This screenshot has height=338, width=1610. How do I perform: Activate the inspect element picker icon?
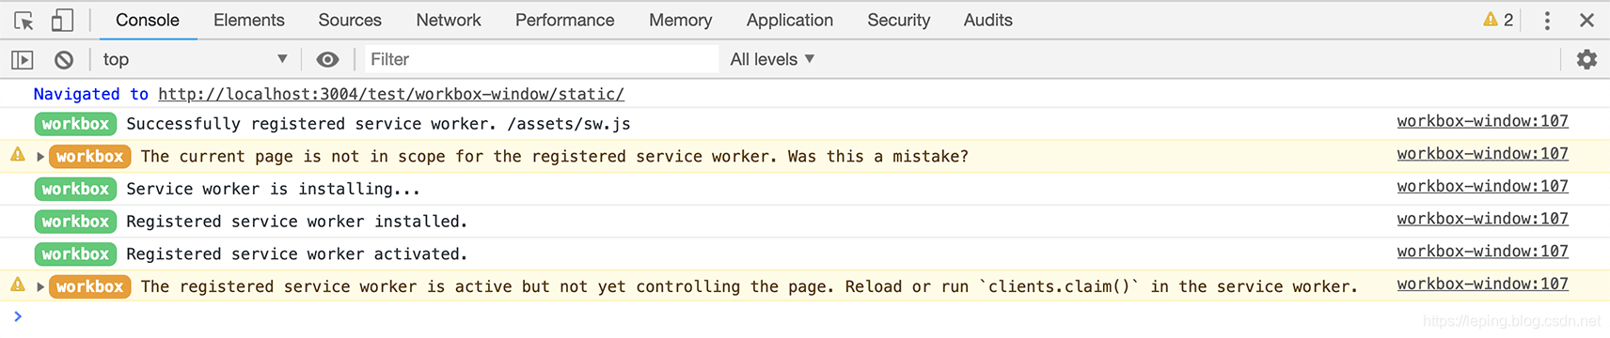click(x=24, y=20)
